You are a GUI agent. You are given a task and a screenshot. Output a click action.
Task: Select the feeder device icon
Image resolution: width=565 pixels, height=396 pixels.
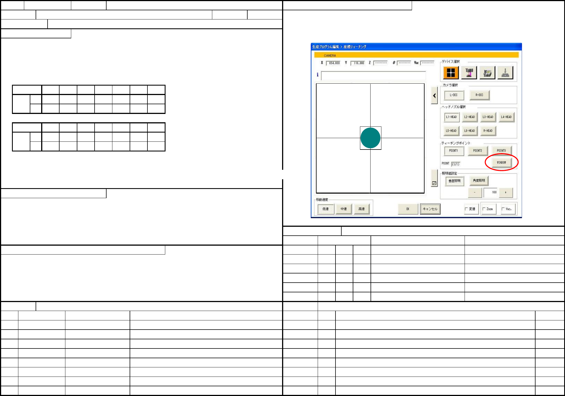(x=487, y=73)
